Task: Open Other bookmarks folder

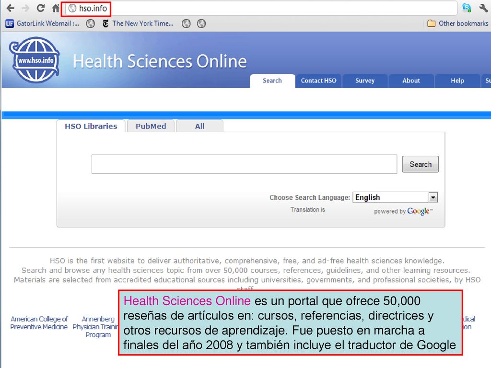Action: (x=458, y=23)
